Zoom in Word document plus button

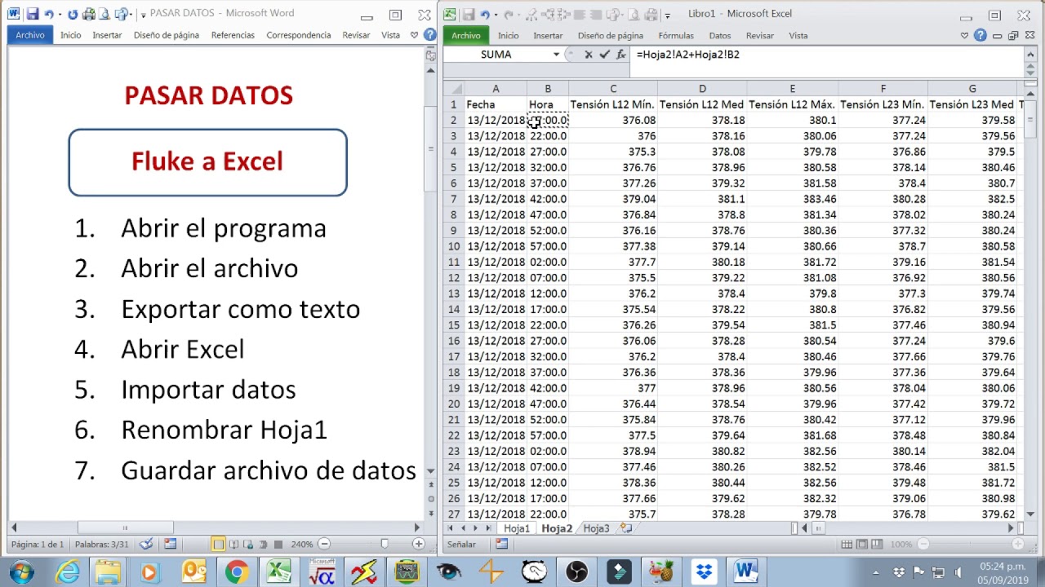[x=418, y=544]
